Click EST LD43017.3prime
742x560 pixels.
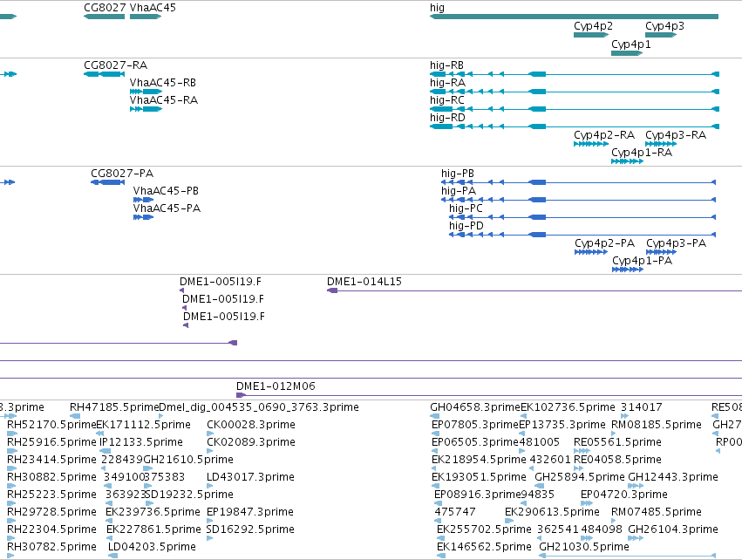click(250, 477)
